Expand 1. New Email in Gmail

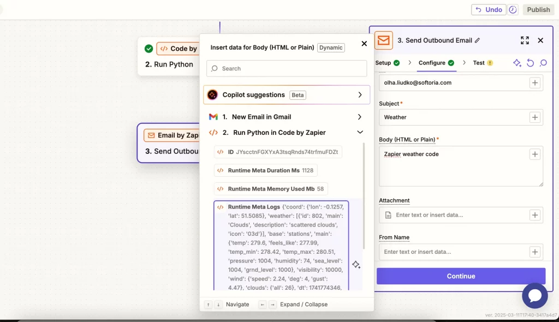[x=286, y=117]
